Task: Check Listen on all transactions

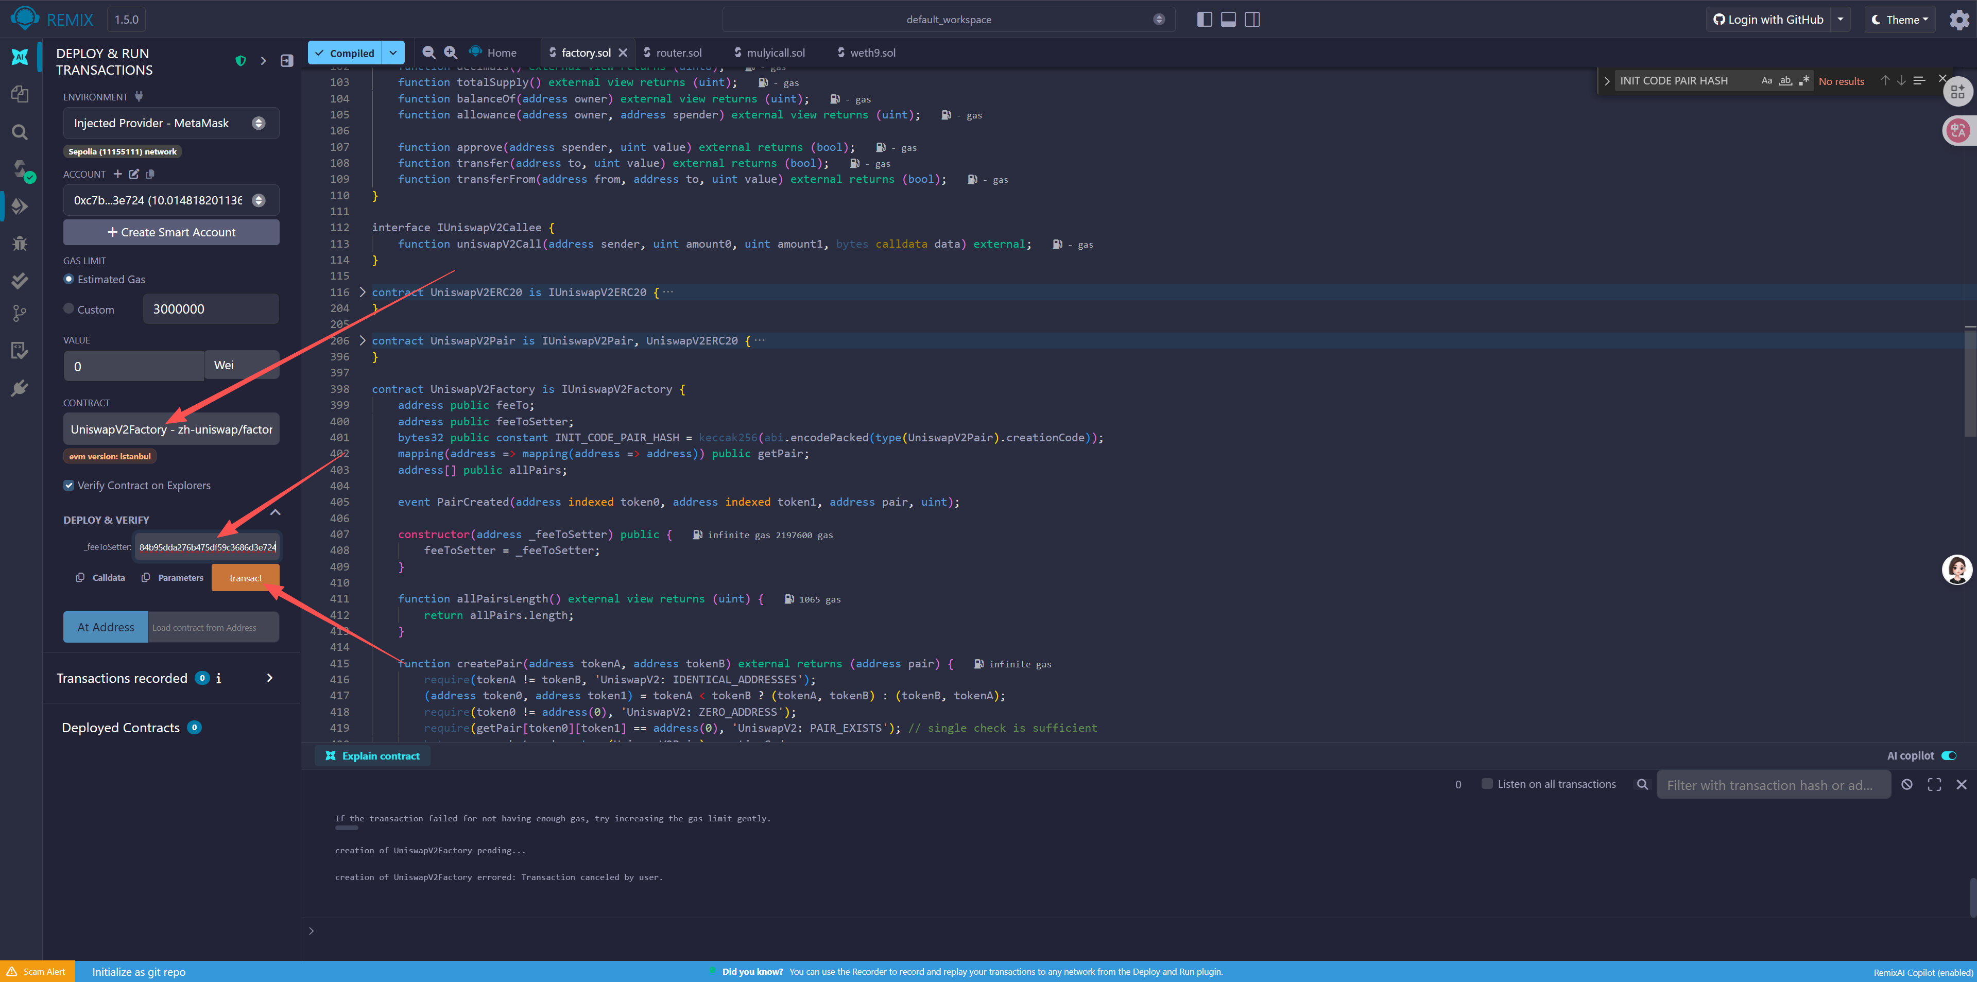Action: point(1487,783)
